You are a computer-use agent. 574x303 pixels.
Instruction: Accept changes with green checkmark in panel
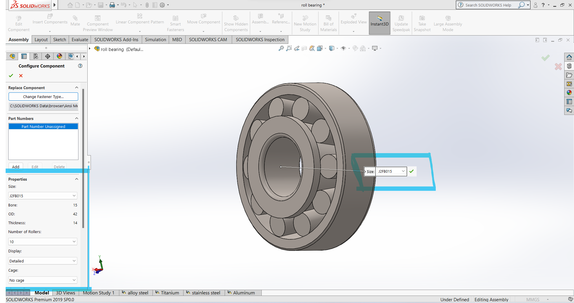[11, 76]
